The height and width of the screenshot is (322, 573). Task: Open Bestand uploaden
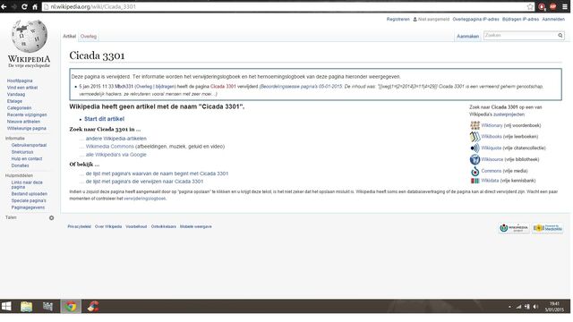coord(30,194)
